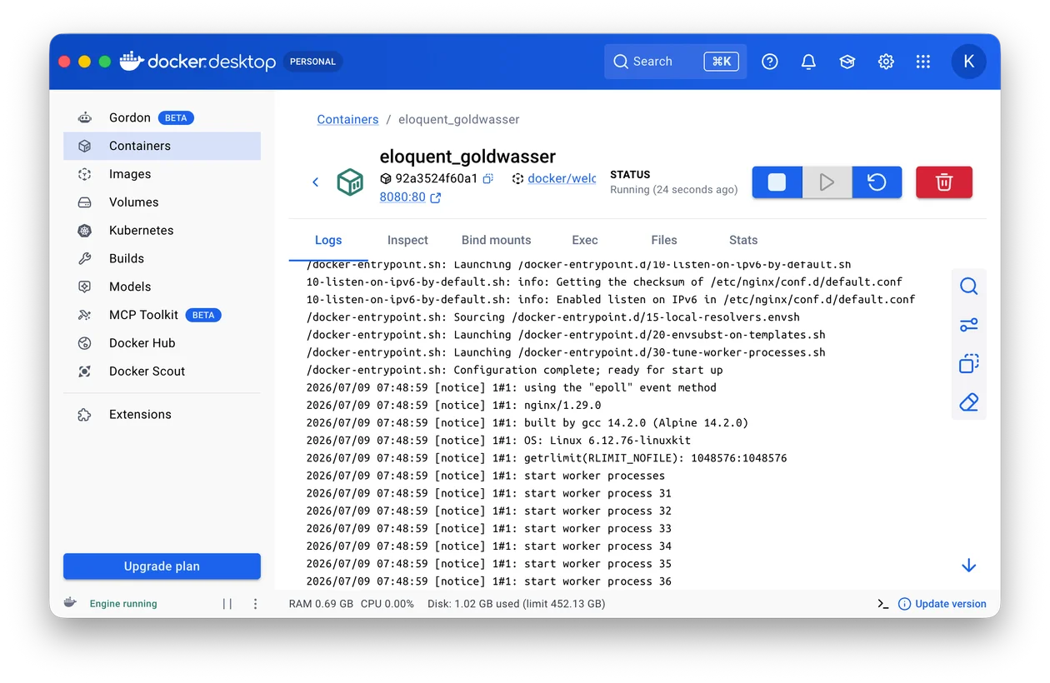Switch to the Logs tab

(x=328, y=240)
